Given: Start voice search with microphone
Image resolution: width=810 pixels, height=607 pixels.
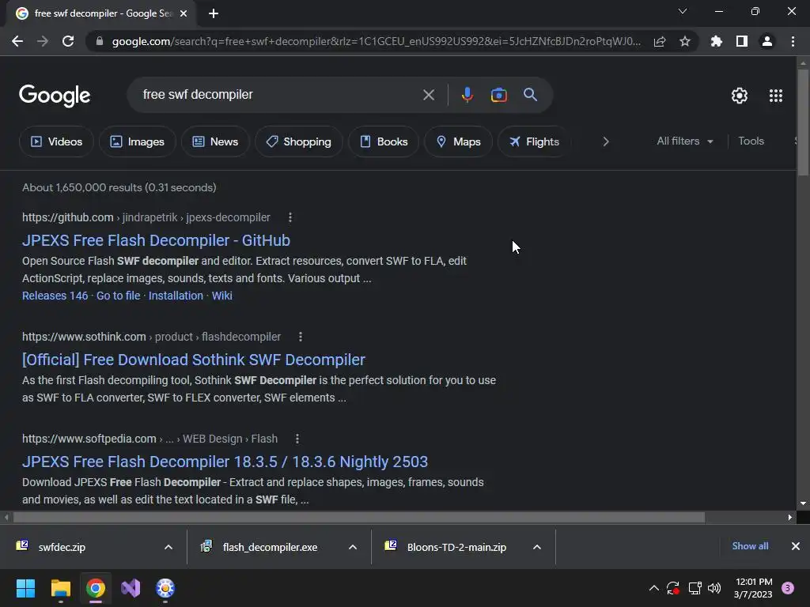Looking at the screenshot, I should point(467,95).
